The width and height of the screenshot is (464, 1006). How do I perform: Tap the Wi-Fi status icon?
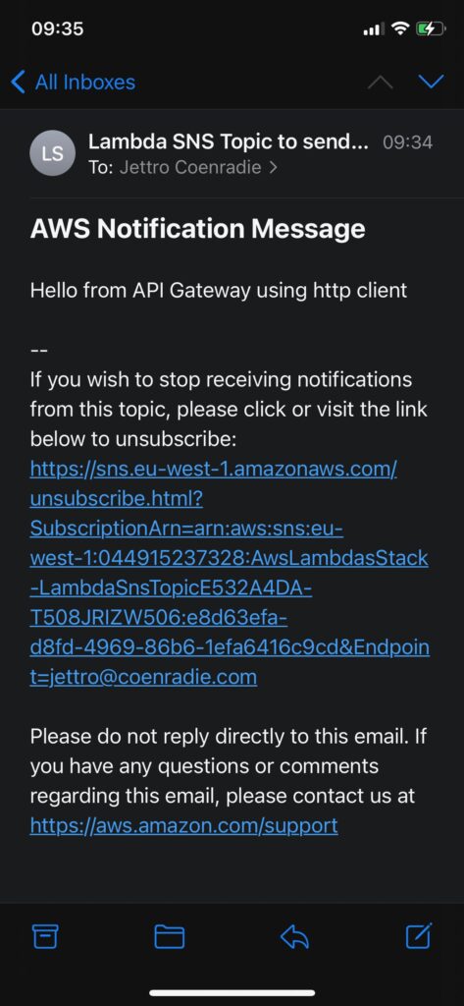(x=400, y=28)
